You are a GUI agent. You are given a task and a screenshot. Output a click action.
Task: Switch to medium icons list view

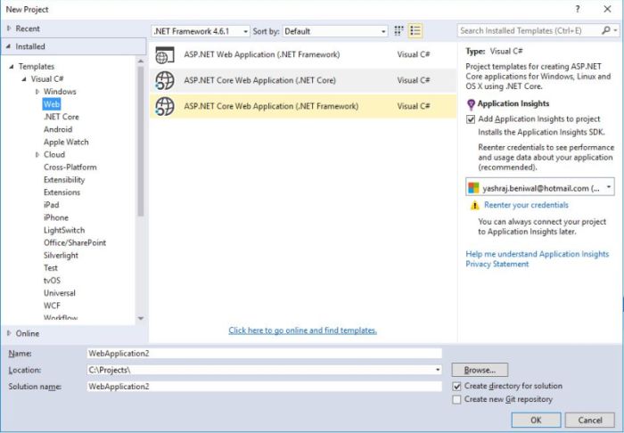pos(415,30)
